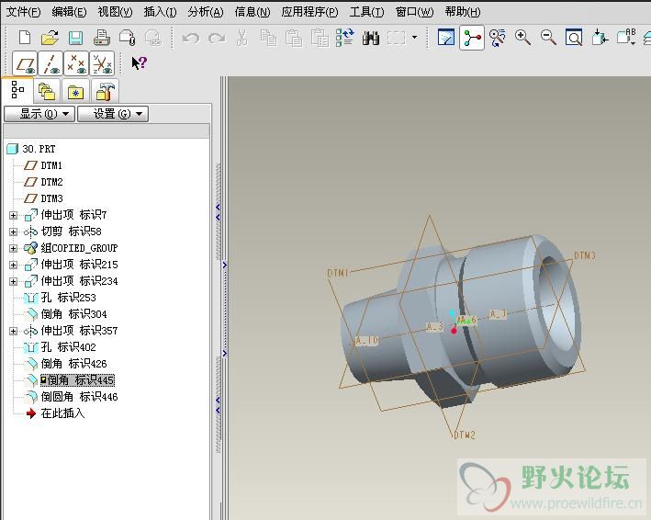Click the context-sensitive help cursor icon
This screenshot has height=520, width=651.
[139, 63]
